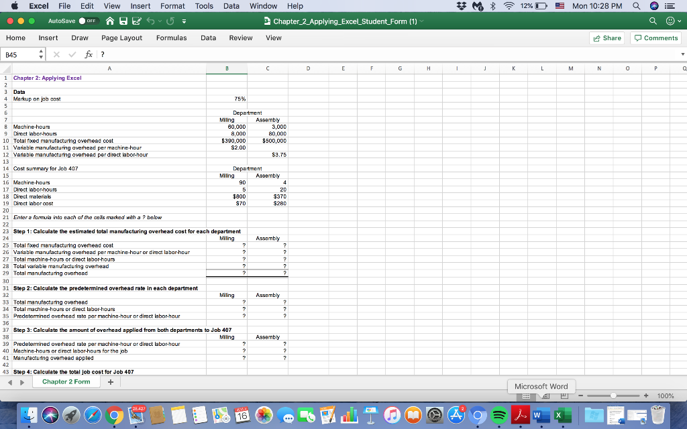Open the Format menu in the menu bar
This screenshot has width=687, height=429.
click(x=172, y=6)
